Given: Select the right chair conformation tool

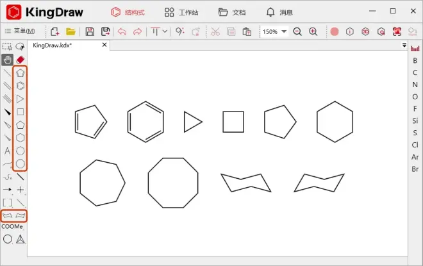Looking at the screenshot, I should coord(21,215).
